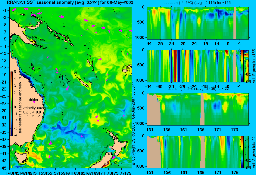Click the vel. E velocity color bar
256x175 pixels.
click(x=242, y=66)
